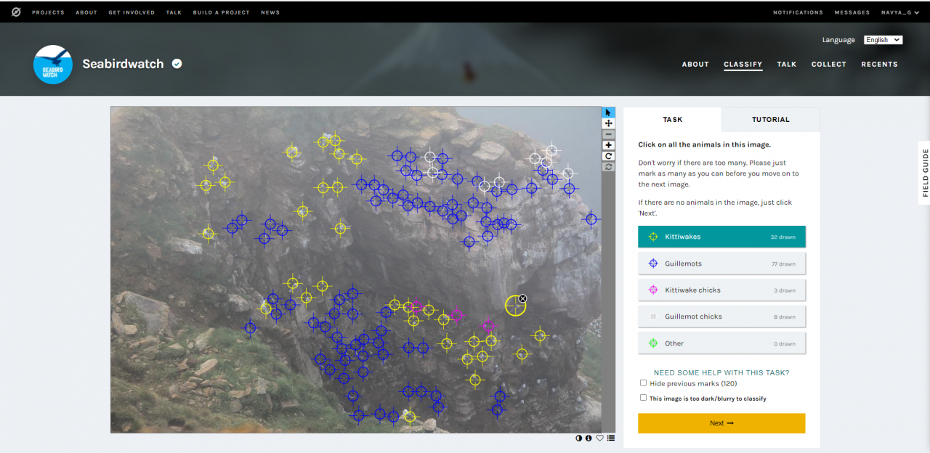Switch to the Tutorial tab
Screen dimensions: 930x453
click(770, 120)
